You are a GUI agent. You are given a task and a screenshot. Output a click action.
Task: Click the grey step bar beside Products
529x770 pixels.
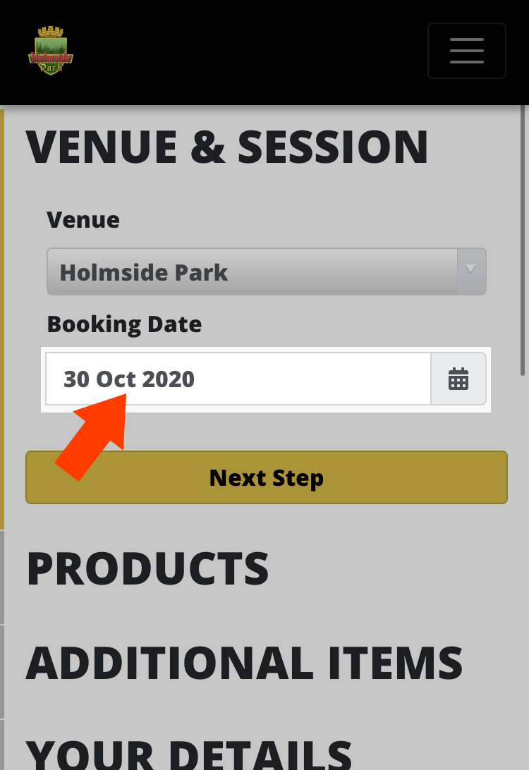[2, 578]
